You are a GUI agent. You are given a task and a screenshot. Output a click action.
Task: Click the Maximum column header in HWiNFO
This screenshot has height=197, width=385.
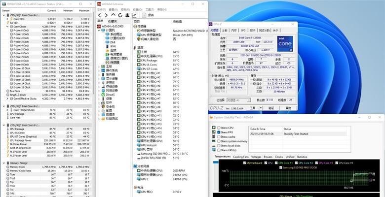(84, 10)
